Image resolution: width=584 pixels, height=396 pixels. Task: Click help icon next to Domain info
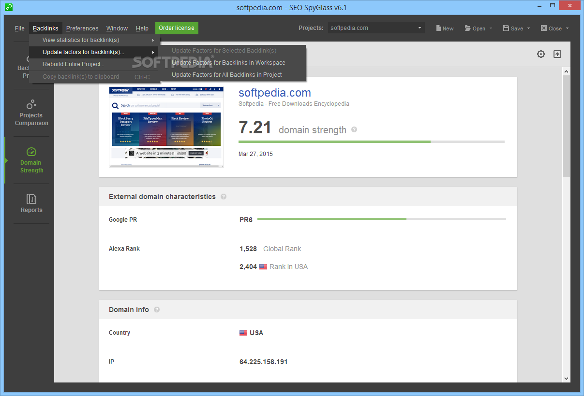click(157, 310)
